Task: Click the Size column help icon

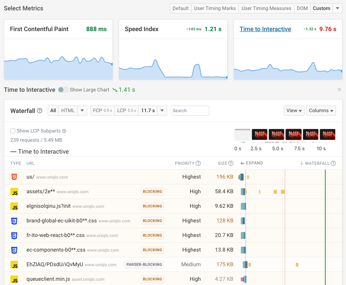Action: (231, 163)
